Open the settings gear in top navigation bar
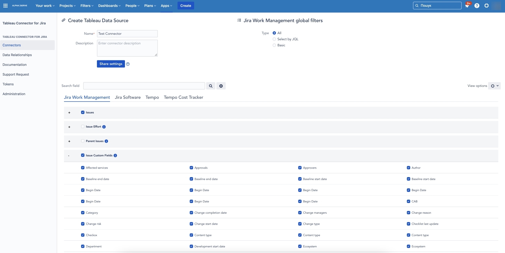This screenshot has height=253, width=505. [487, 5]
